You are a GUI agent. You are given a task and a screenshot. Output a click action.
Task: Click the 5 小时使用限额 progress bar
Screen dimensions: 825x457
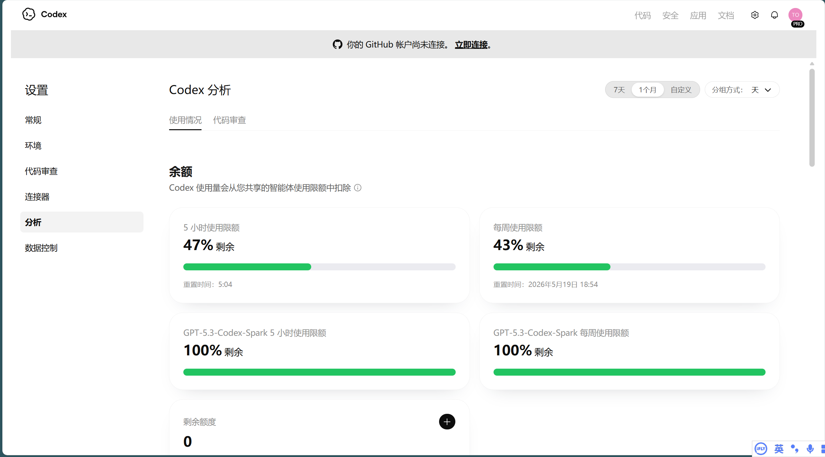click(x=320, y=267)
